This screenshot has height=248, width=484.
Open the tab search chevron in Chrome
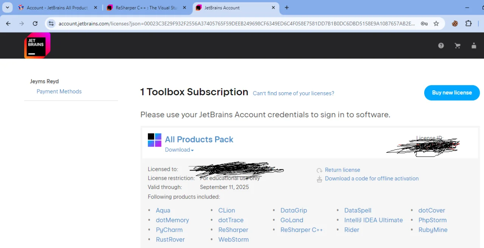click(7, 8)
